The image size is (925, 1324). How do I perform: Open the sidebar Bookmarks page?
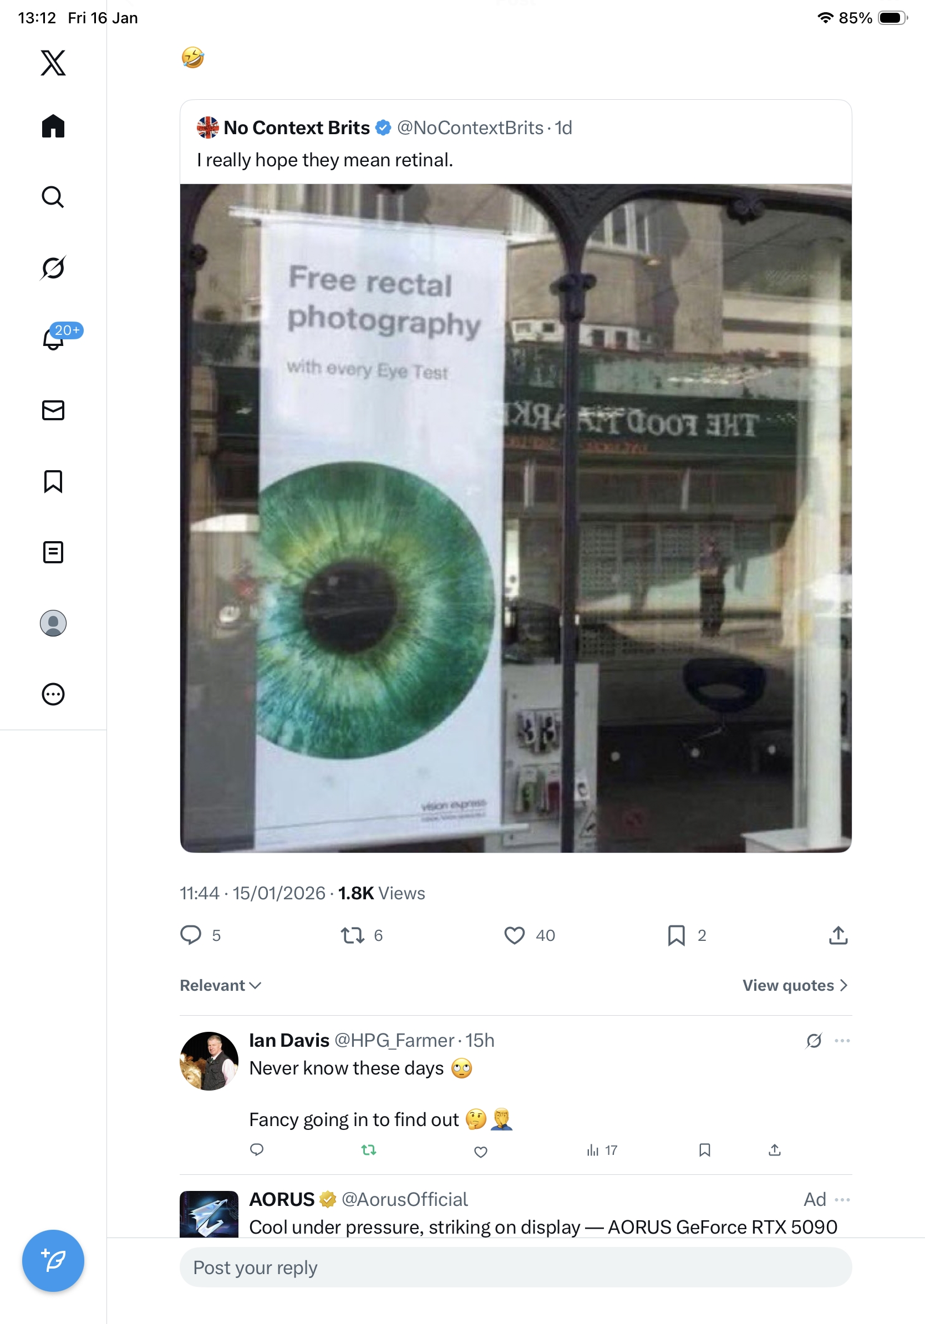pos(53,481)
